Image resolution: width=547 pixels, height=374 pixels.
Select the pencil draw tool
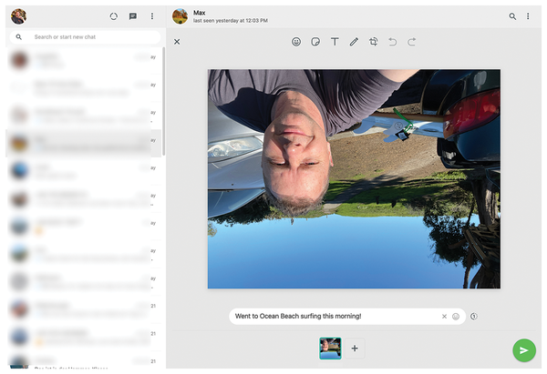[x=354, y=42]
